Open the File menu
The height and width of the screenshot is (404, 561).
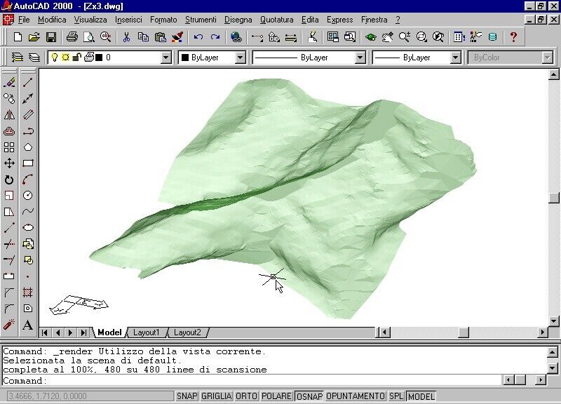pos(24,20)
